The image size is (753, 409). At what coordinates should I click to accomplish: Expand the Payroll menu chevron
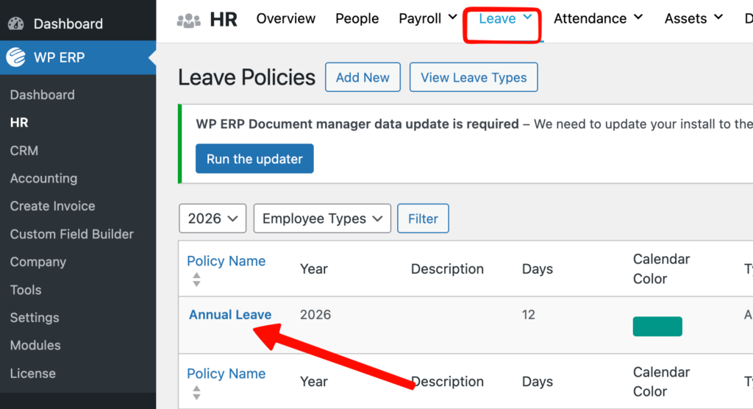(452, 18)
